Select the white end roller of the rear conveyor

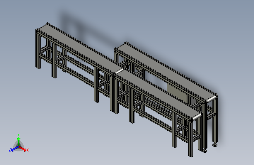coord(212,99)
